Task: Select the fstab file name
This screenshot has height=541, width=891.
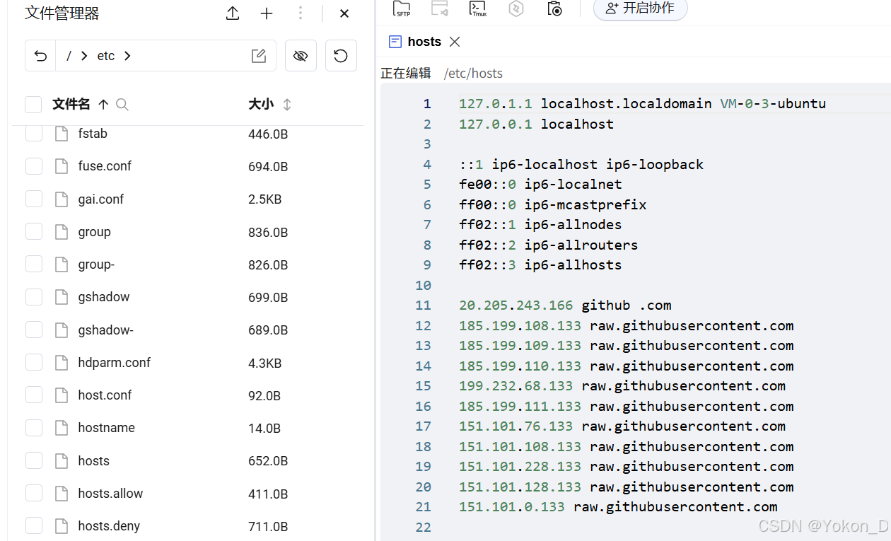Action: pyautogui.click(x=93, y=134)
